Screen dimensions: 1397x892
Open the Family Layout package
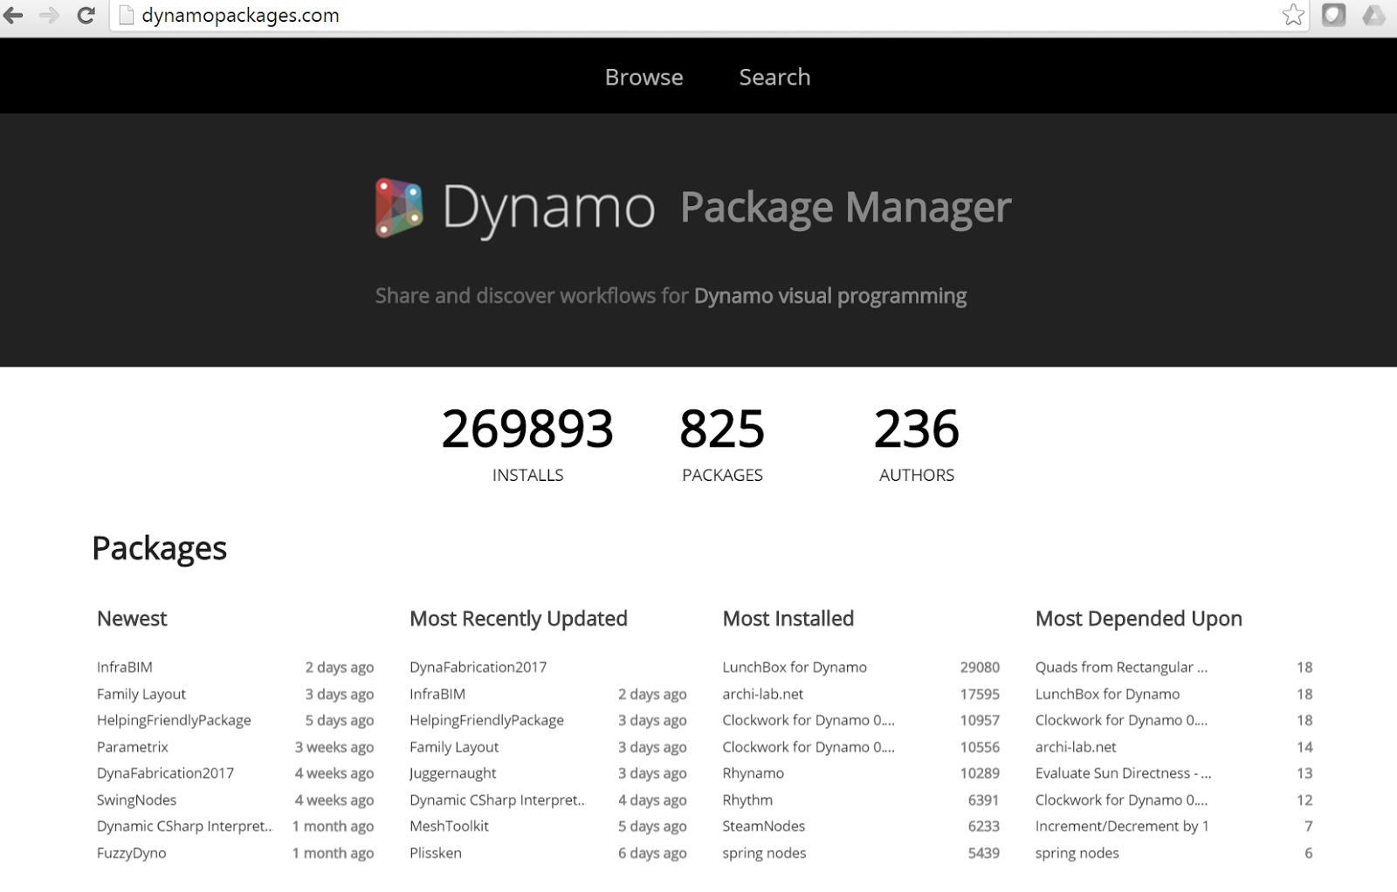(141, 694)
